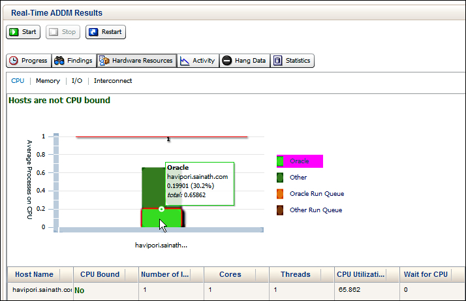Image resolution: width=466 pixels, height=301 pixels.
Task: Open the Memory sub-tab
Action: click(48, 81)
